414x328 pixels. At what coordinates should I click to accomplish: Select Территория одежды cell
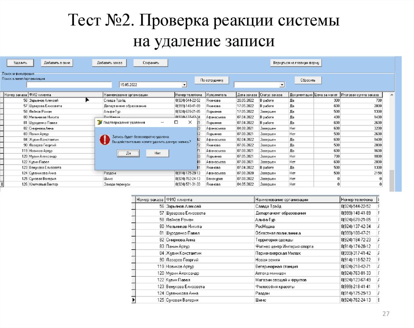297,240
